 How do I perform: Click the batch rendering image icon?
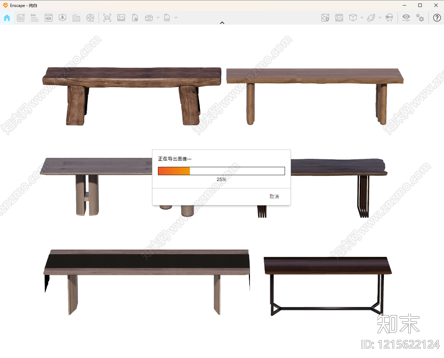(121, 18)
